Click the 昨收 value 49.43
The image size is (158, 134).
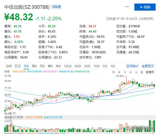(52, 32)
